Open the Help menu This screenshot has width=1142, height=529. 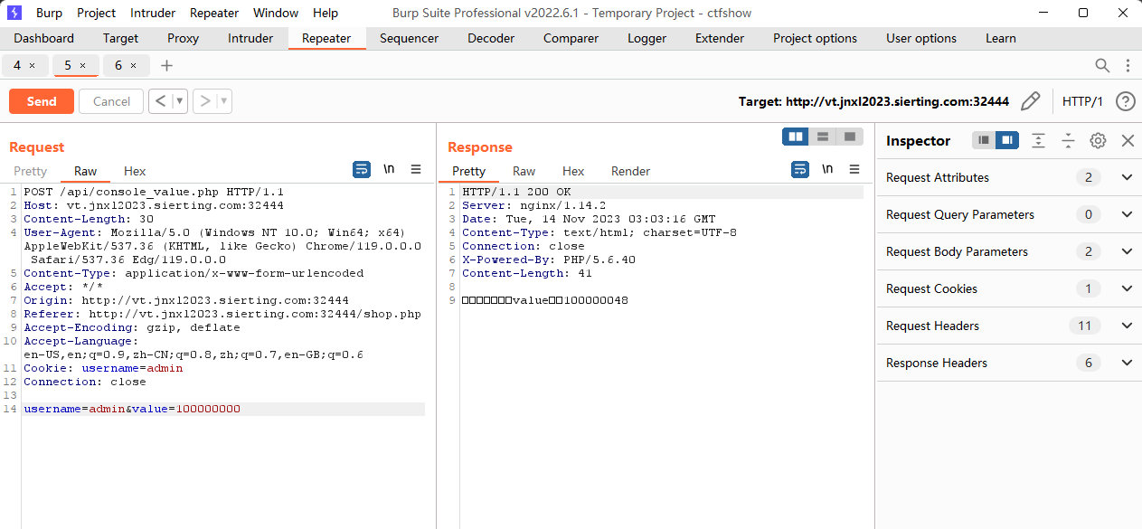(326, 13)
